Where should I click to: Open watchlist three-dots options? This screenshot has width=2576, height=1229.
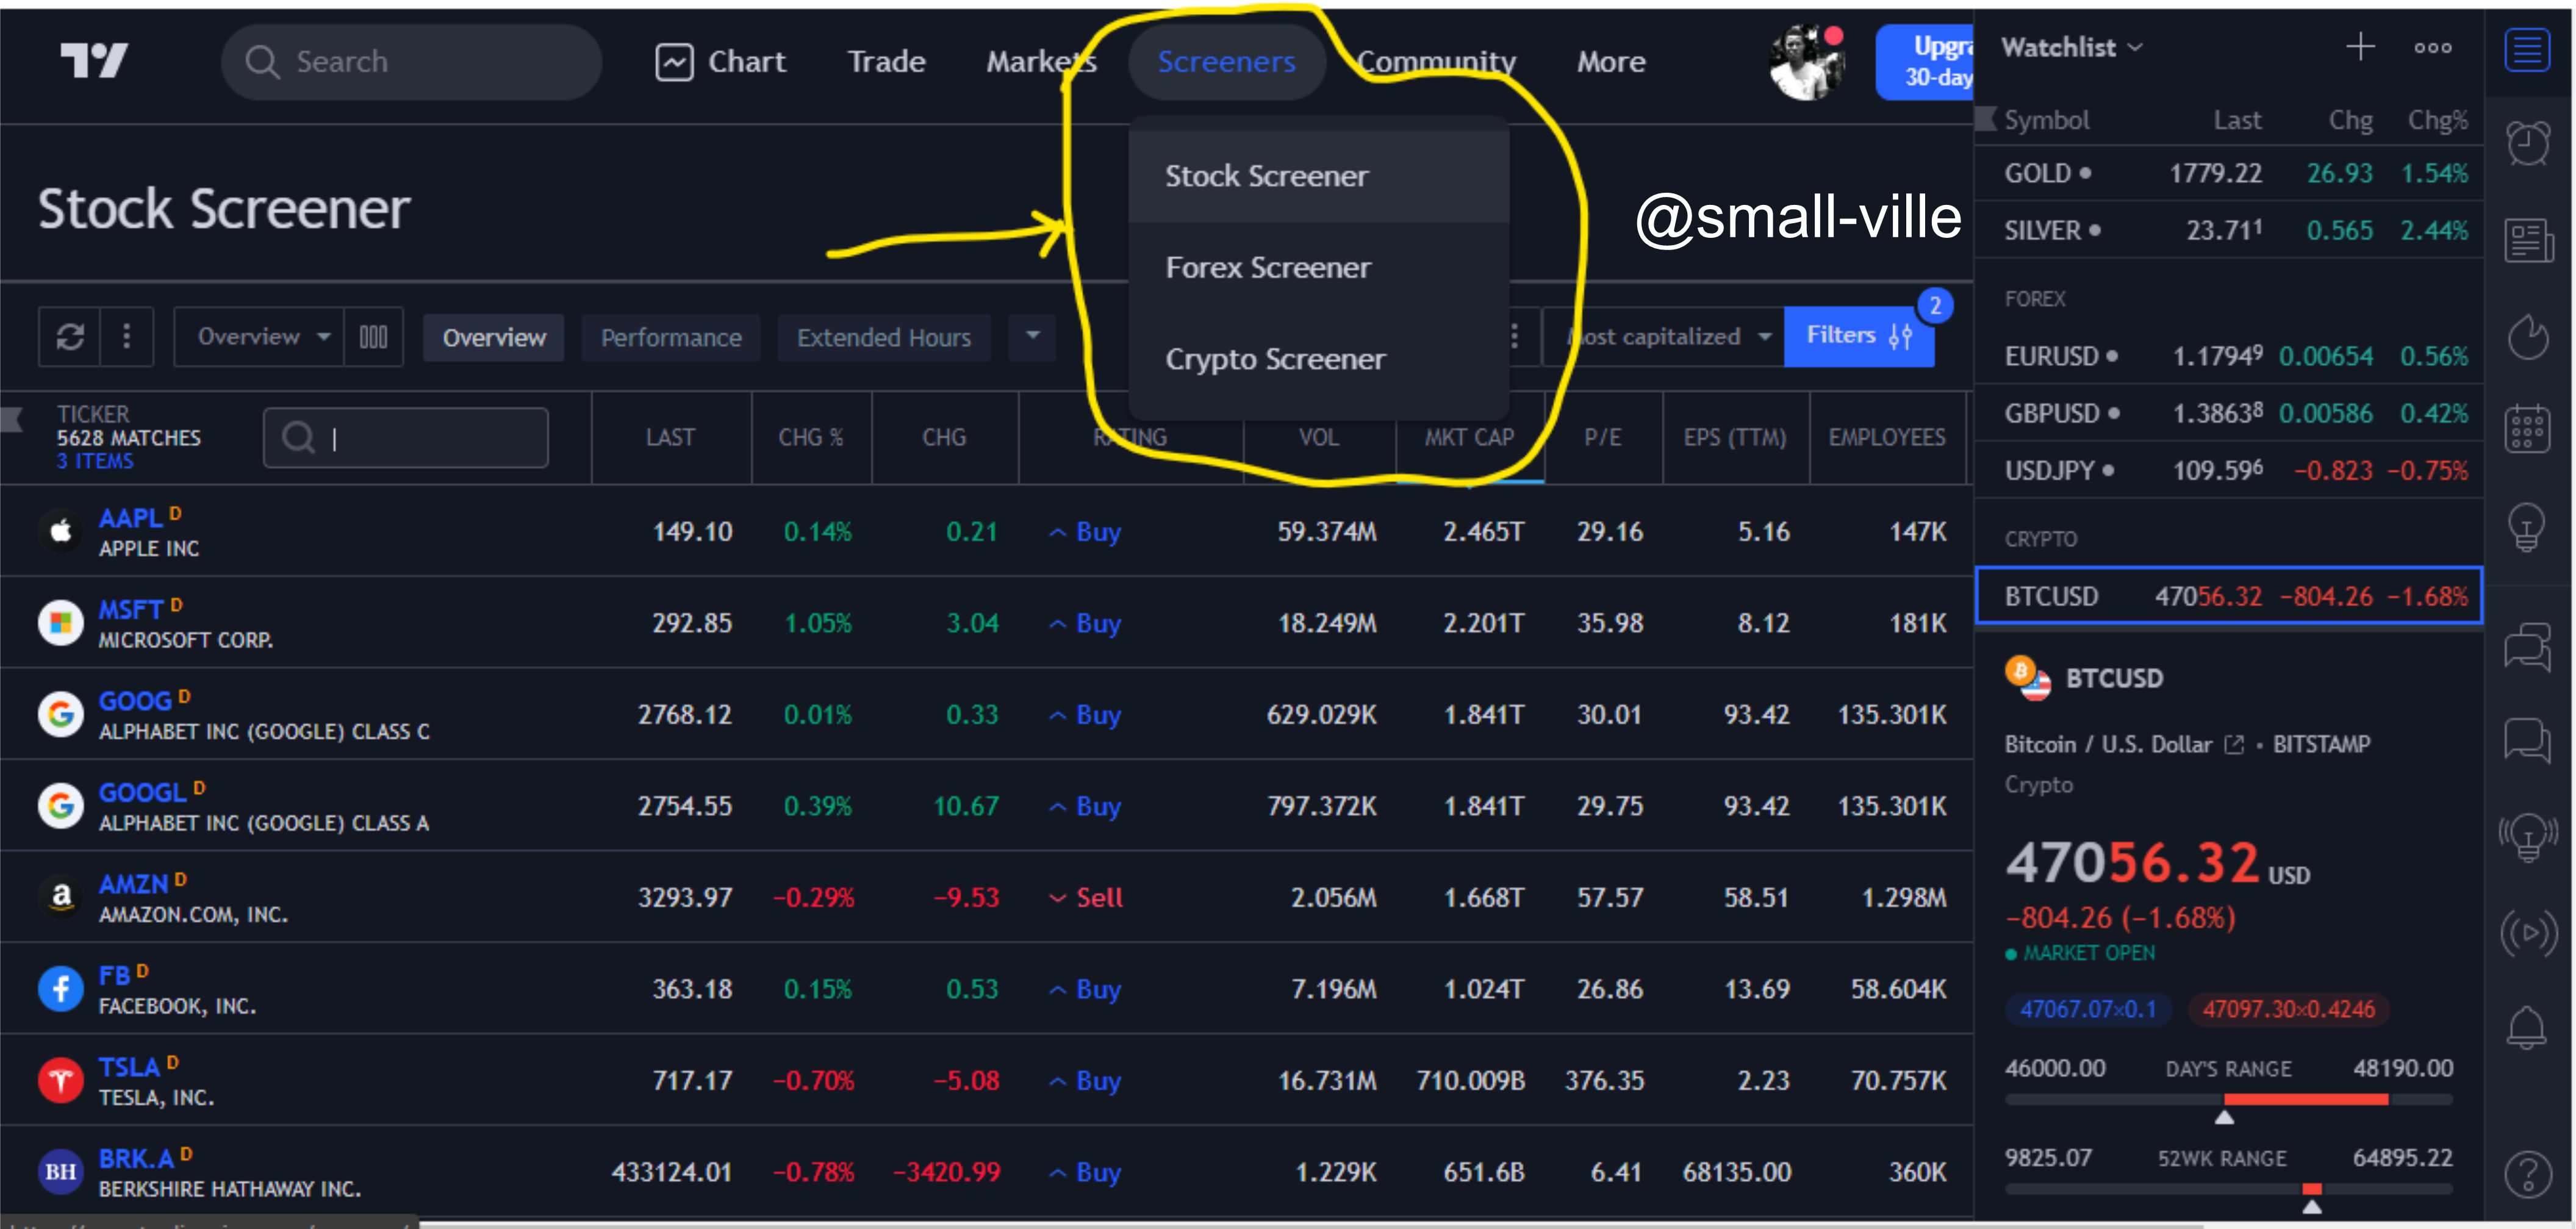(x=2432, y=47)
